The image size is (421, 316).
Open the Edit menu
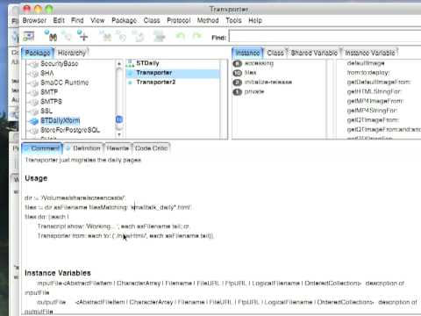tap(59, 20)
